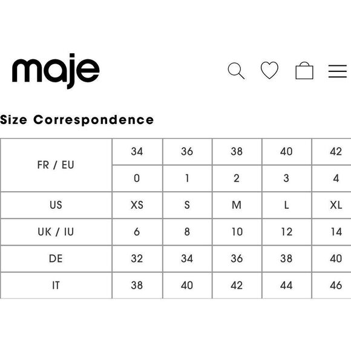Click the DE row label
351x351 pixels.
(x=56, y=258)
